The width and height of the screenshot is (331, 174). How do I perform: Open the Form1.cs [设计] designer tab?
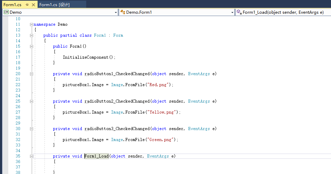[54, 4]
